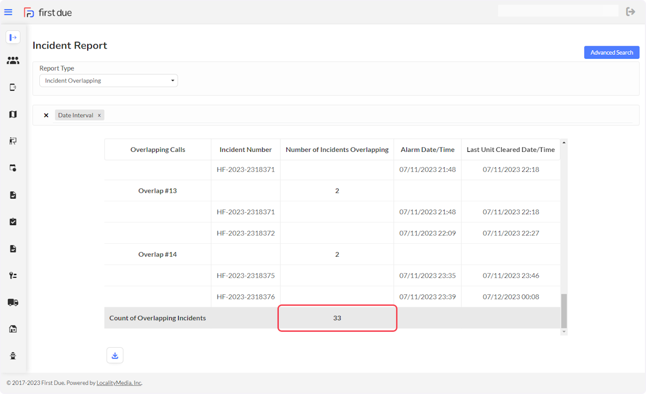
Task: Open the station building icon in sidebar
Action: [x=13, y=329]
